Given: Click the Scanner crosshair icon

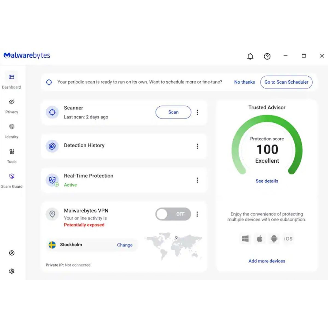Looking at the screenshot, I should click(52, 112).
